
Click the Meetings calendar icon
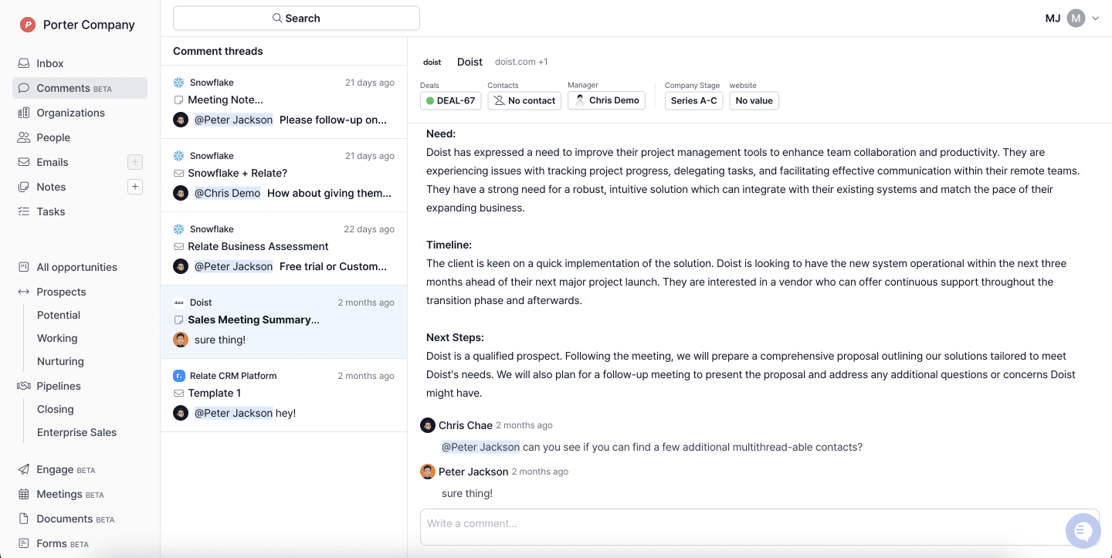(24, 494)
